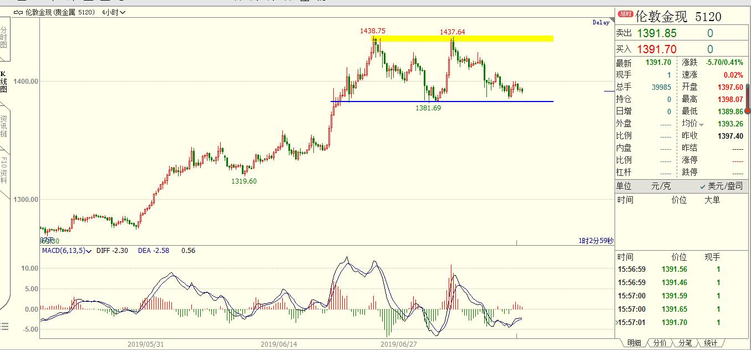Click the 1319.60 low price label
The image size is (751, 350).
point(244,181)
